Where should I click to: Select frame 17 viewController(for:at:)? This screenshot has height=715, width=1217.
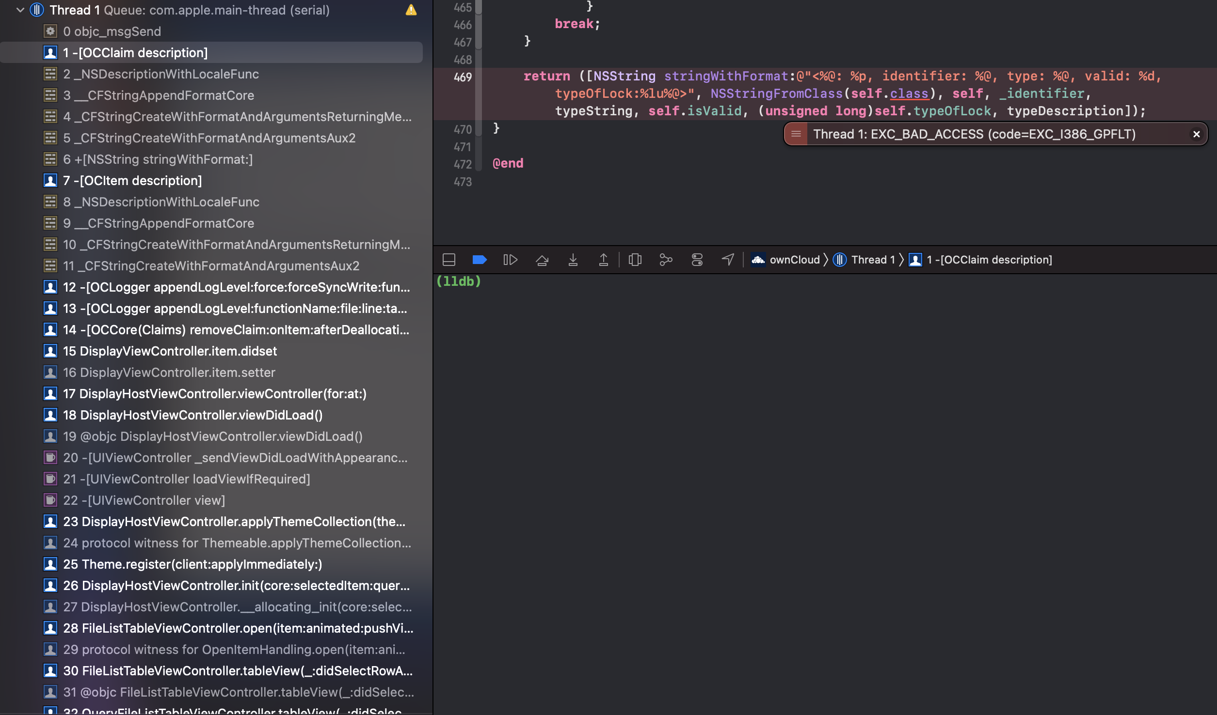(211, 394)
